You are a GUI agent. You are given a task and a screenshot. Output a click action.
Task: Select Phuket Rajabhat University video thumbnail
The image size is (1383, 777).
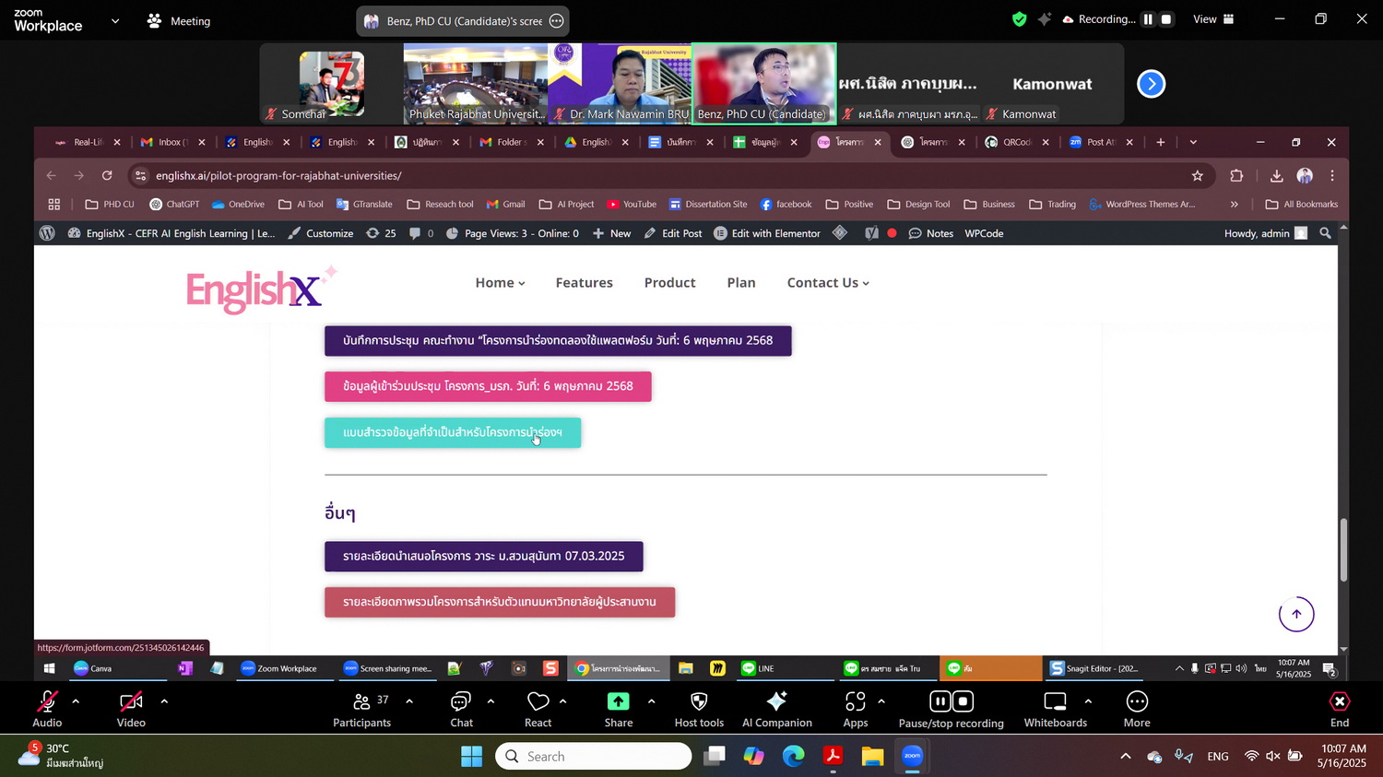(x=476, y=83)
